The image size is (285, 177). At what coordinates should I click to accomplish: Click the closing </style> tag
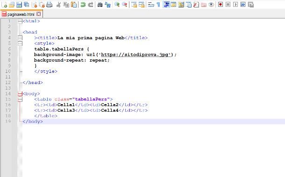[46, 71]
